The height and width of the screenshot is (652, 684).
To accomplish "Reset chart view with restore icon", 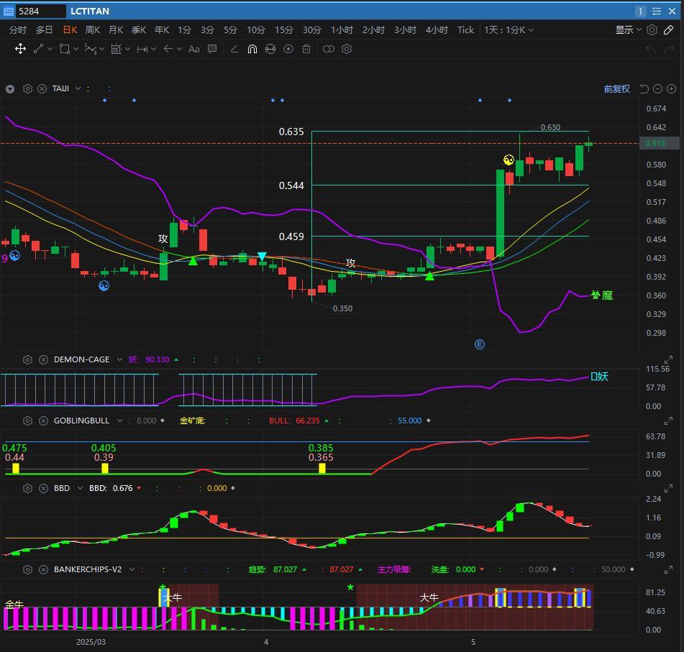I will tap(644, 89).
